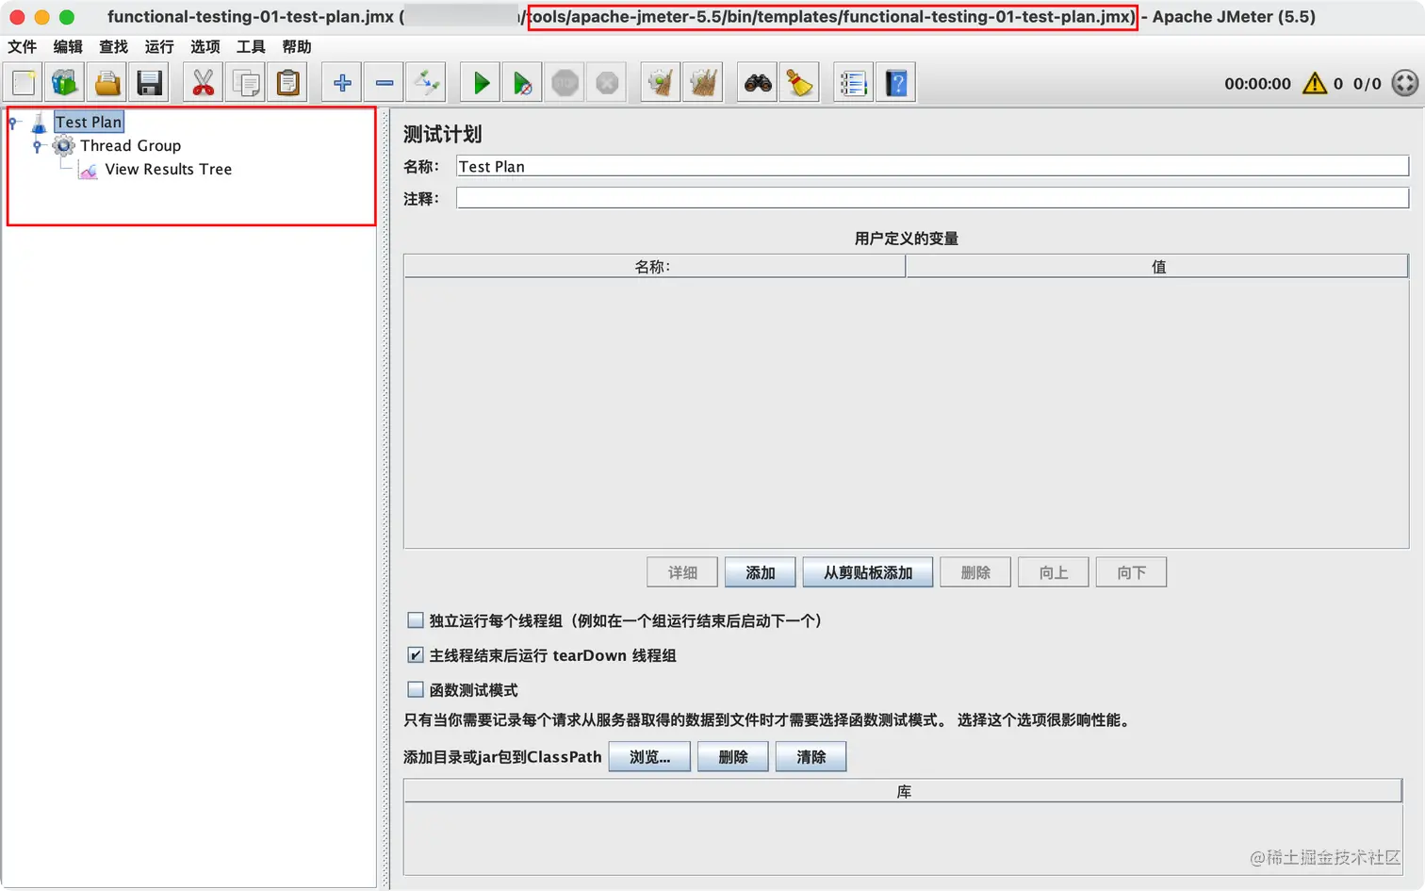The width and height of the screenshot is (1425, 891).
Task: Click the 从剪贴板添加 button
Action: point(868,572)
